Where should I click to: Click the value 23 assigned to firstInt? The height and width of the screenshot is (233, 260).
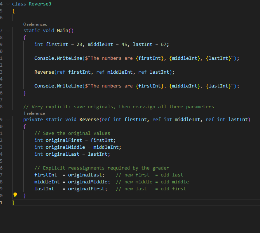[x=79, y=44]
